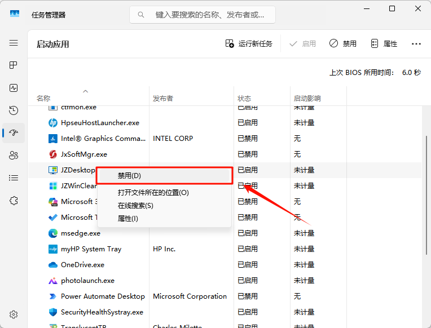Choose 打开文件所在的位置(O) menu entry

[x=164, y=193]
